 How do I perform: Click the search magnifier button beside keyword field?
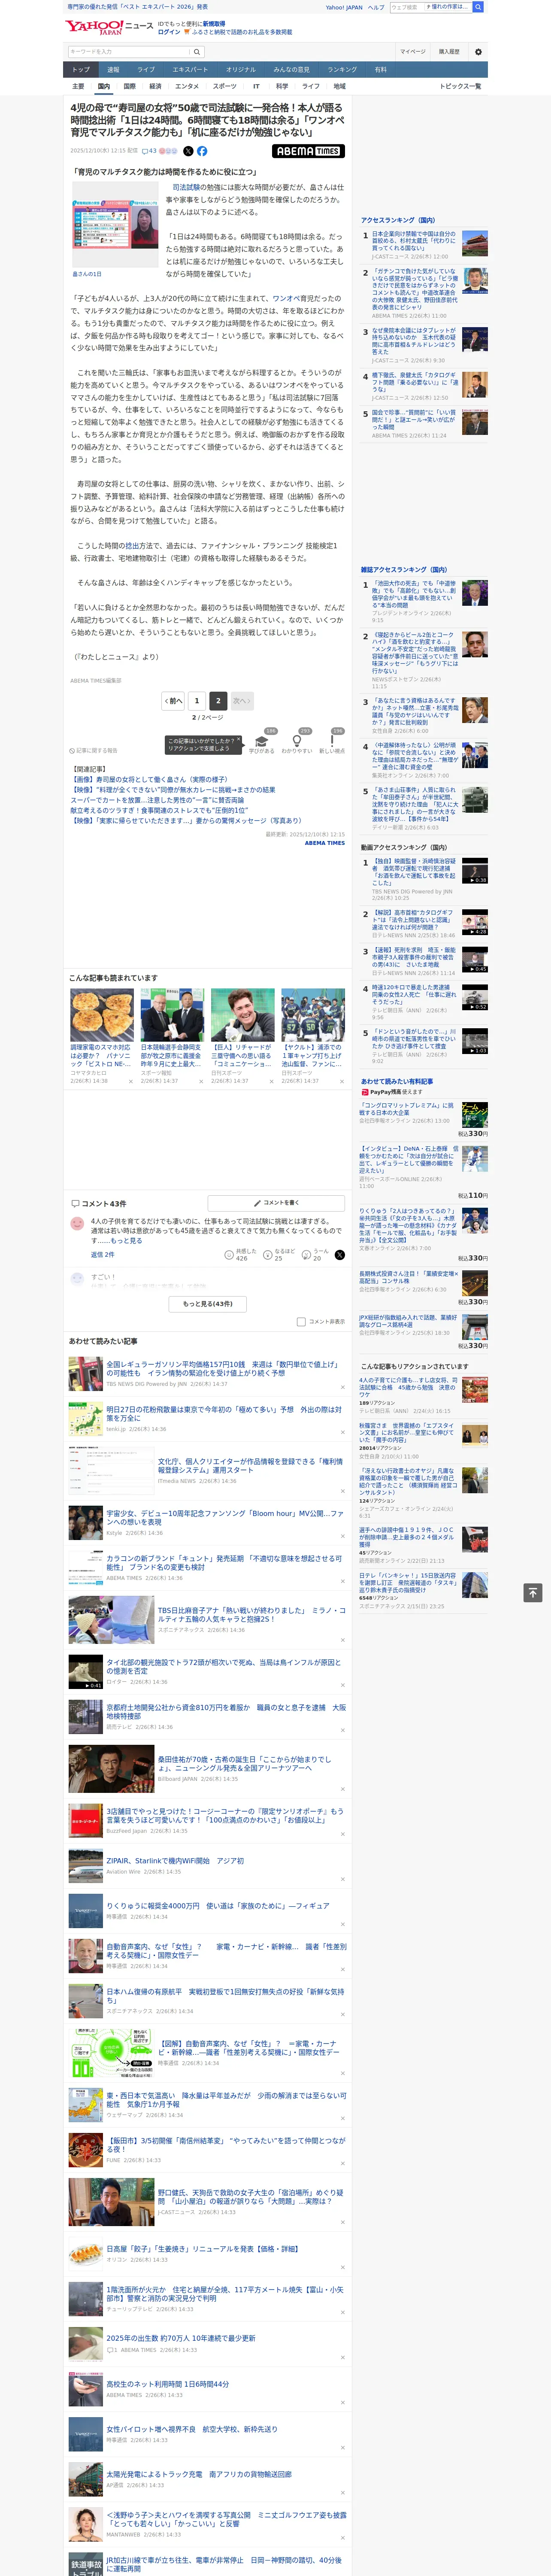click(x=197, y=52)
